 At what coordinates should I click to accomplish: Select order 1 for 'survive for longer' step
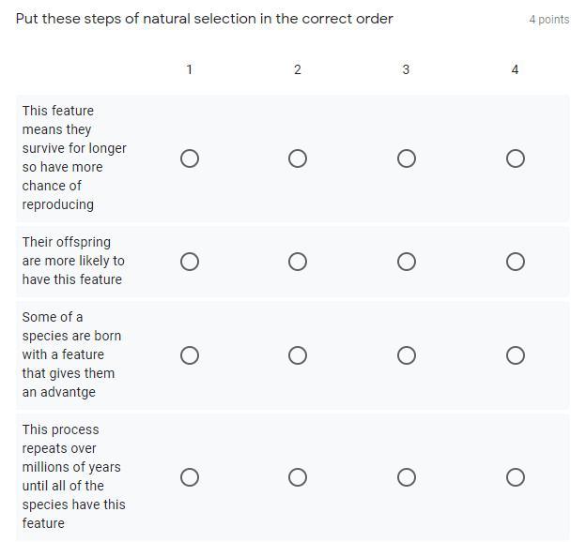point(190,158)
